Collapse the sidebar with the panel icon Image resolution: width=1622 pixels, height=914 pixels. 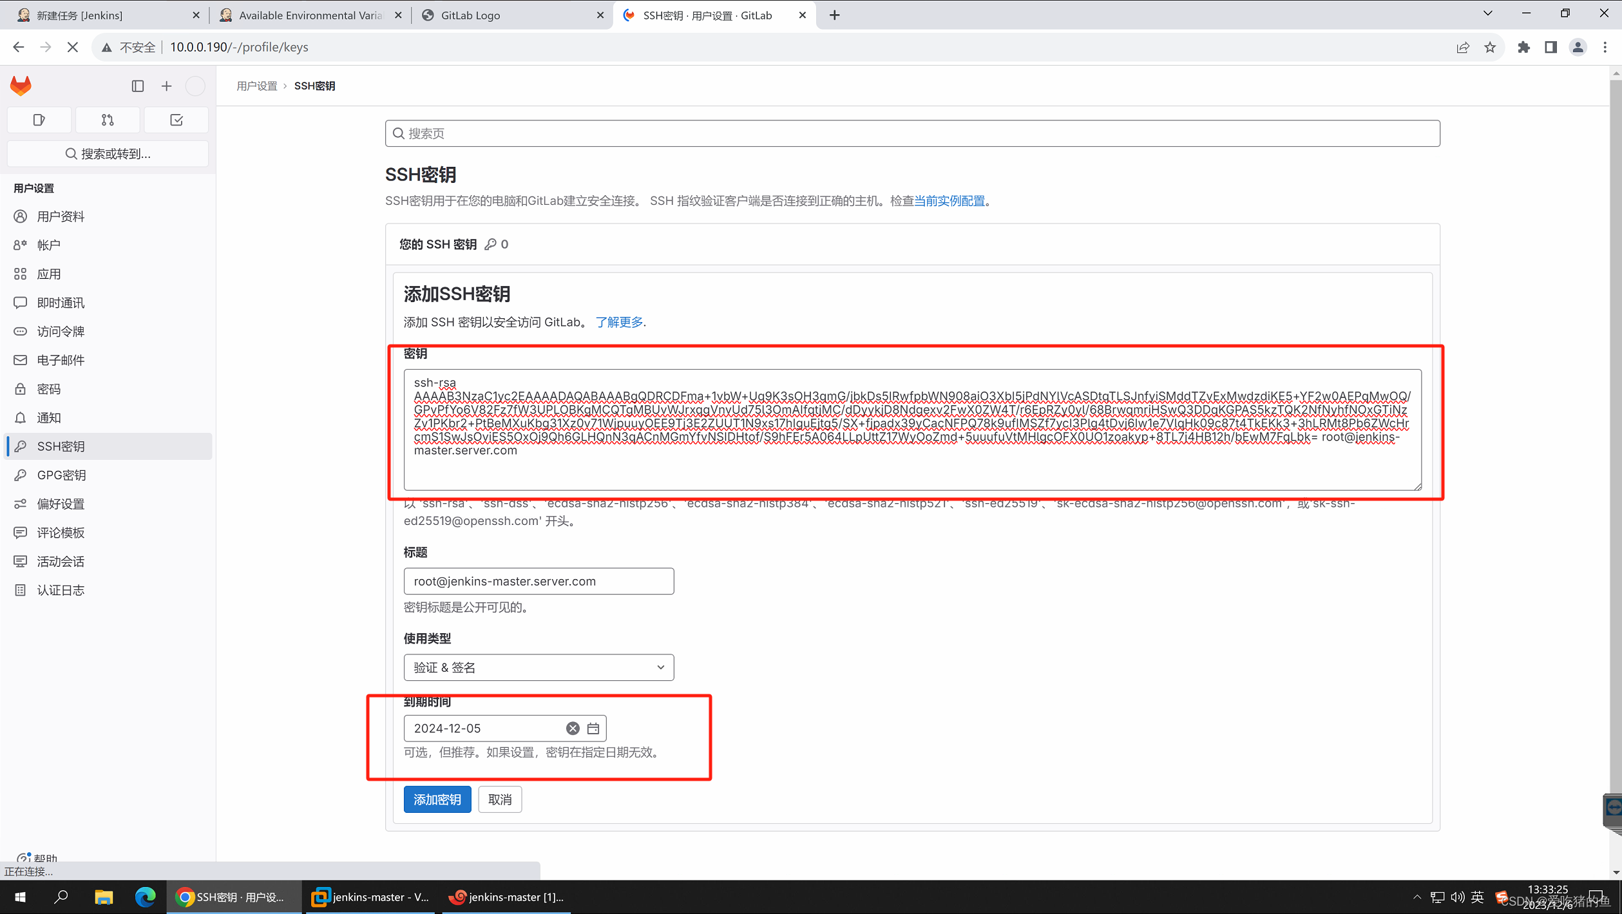point(138,86)
